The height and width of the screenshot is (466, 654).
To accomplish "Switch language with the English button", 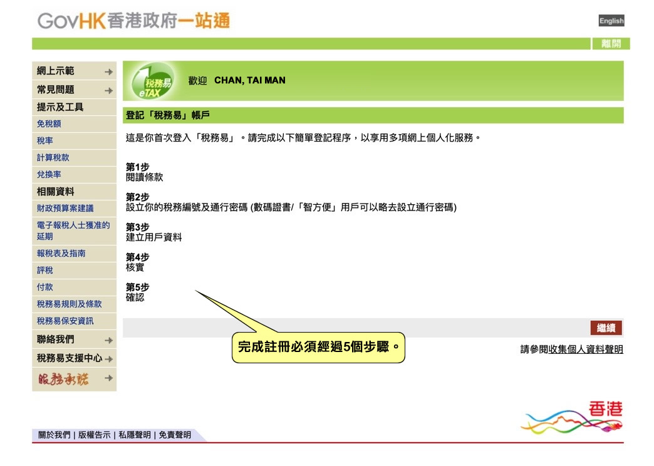I will tap(611, 21).
